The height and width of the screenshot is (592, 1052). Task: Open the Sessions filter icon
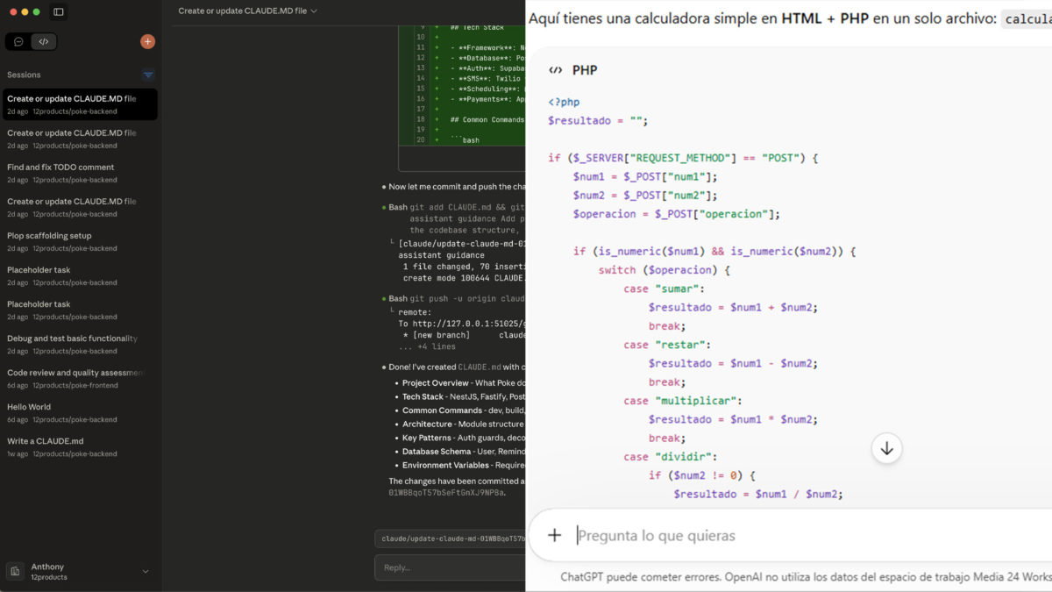click(148, 75)
